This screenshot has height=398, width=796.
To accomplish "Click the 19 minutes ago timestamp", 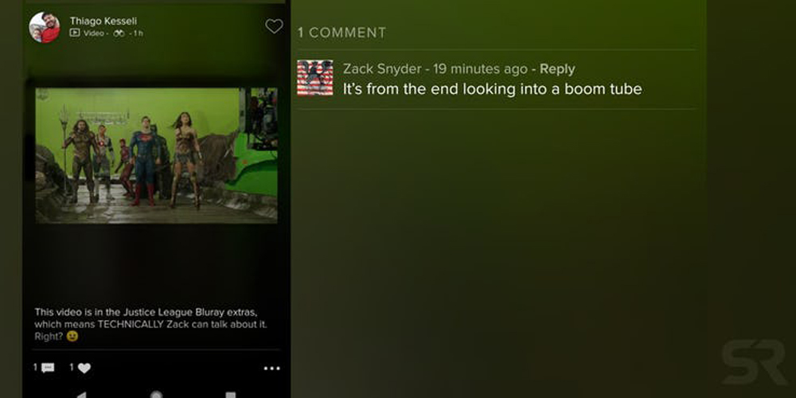I will point(480,69).
